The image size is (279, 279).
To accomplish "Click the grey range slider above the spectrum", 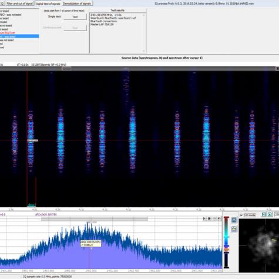I will (x=95, y=219).
